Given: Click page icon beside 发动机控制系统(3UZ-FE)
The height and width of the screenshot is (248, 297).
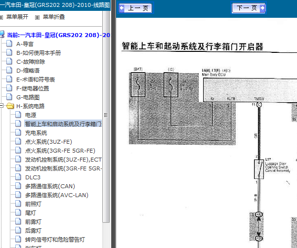Looking at the screenshot, I should (18, 159).
